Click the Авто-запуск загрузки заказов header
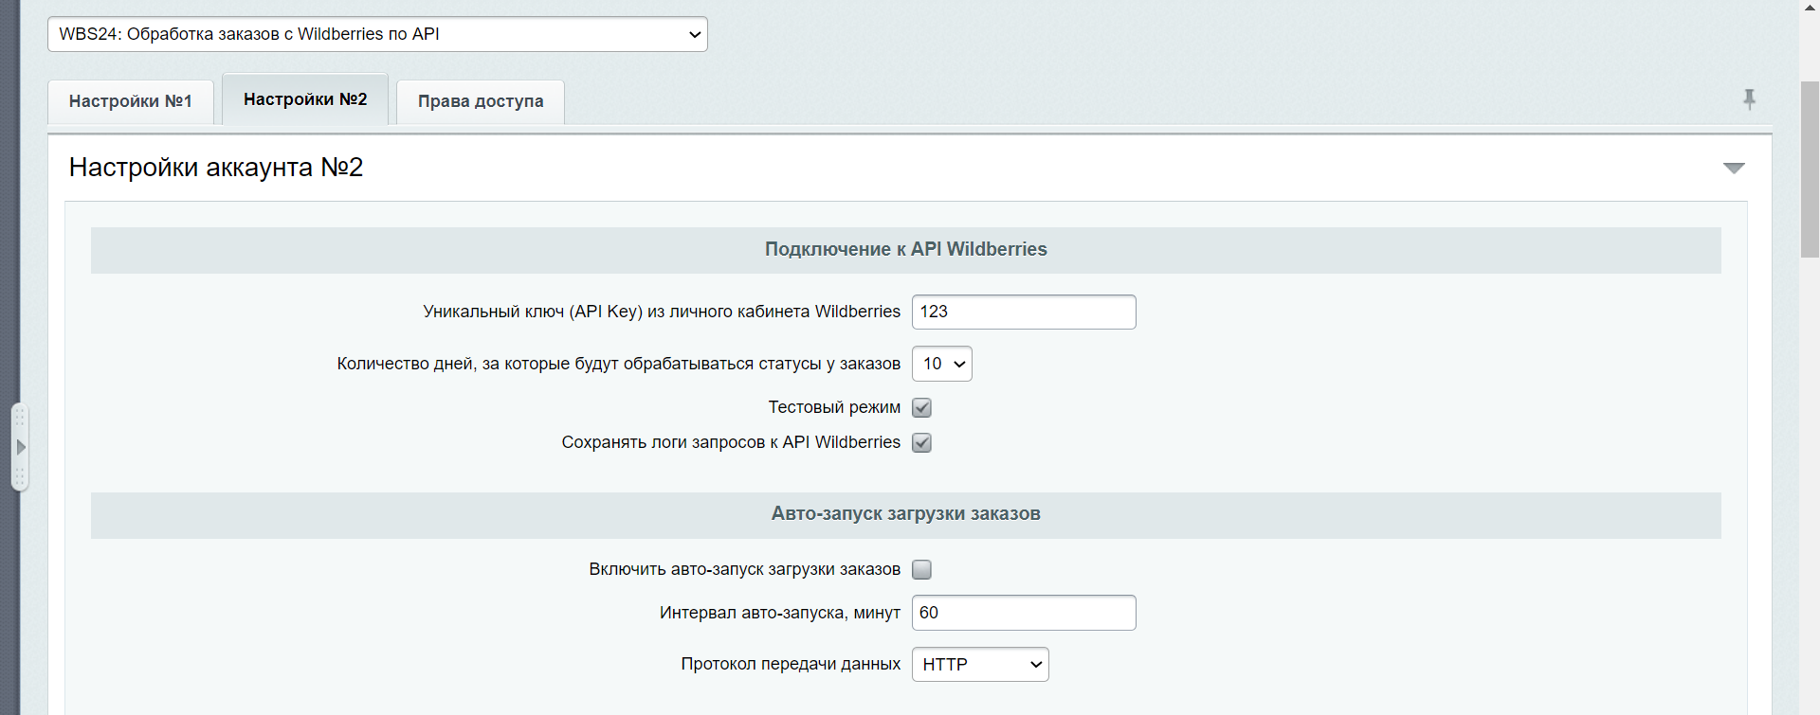The width and height of the screenshot is (1820, 715). 906,513
